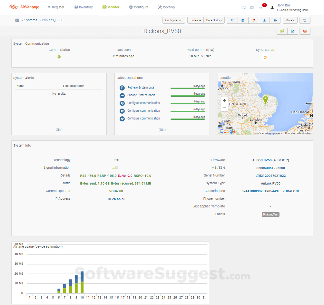Click the map zoom in plus control
This screenshot has width=324, height=305.
pyautogui.click(x=224, y=100)
